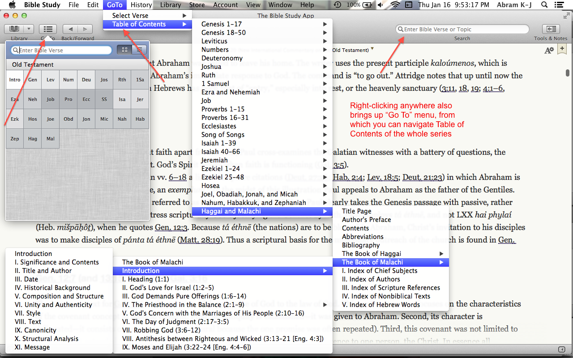The image size is (573, 358).
Task: Navigate back with the left arrow
Action: [69, 29]
